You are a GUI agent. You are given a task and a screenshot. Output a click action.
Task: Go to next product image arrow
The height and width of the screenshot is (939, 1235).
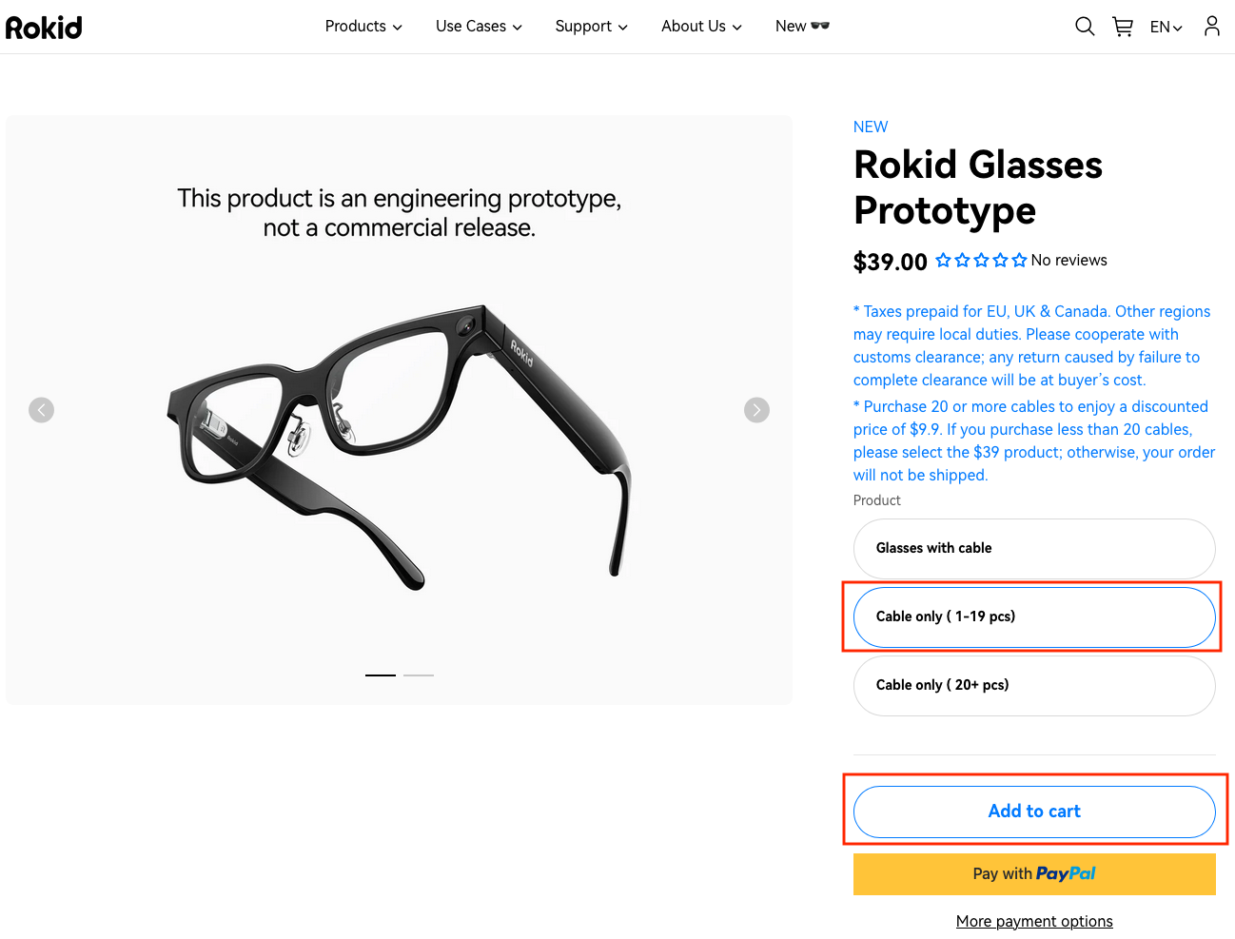point(756,410)
